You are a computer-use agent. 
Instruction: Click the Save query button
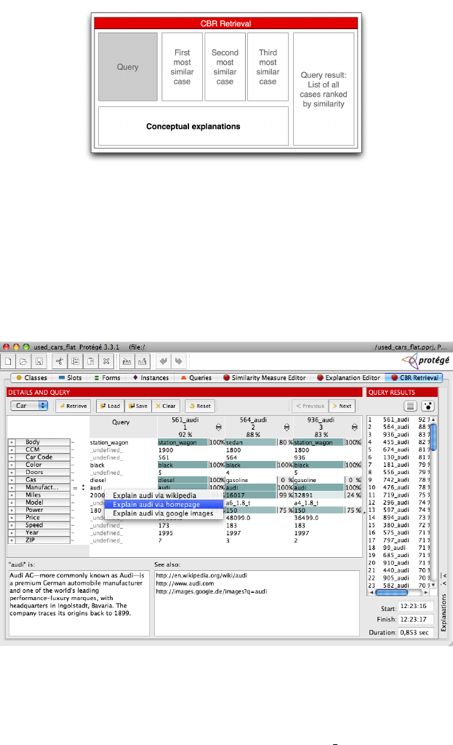click(x=138, y=406)
